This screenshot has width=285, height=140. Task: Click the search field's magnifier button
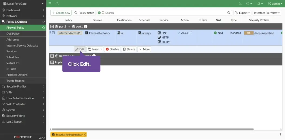(x=229, y=13)
